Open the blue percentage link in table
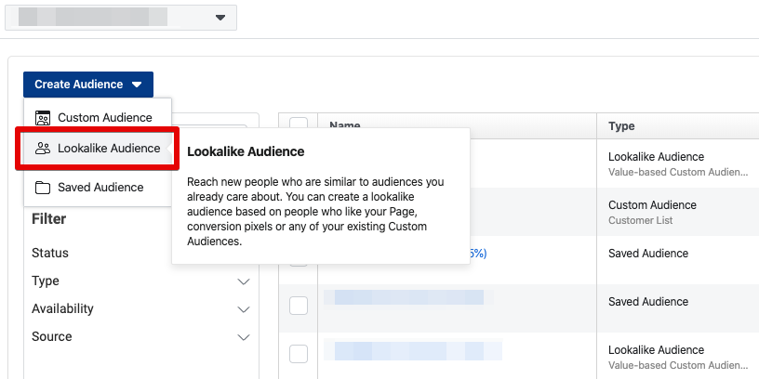This screenshot has width=759, height=379. tap(476, 253)
